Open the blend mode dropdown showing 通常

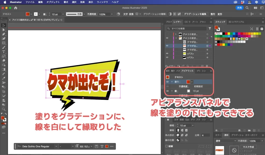[226, 141]
